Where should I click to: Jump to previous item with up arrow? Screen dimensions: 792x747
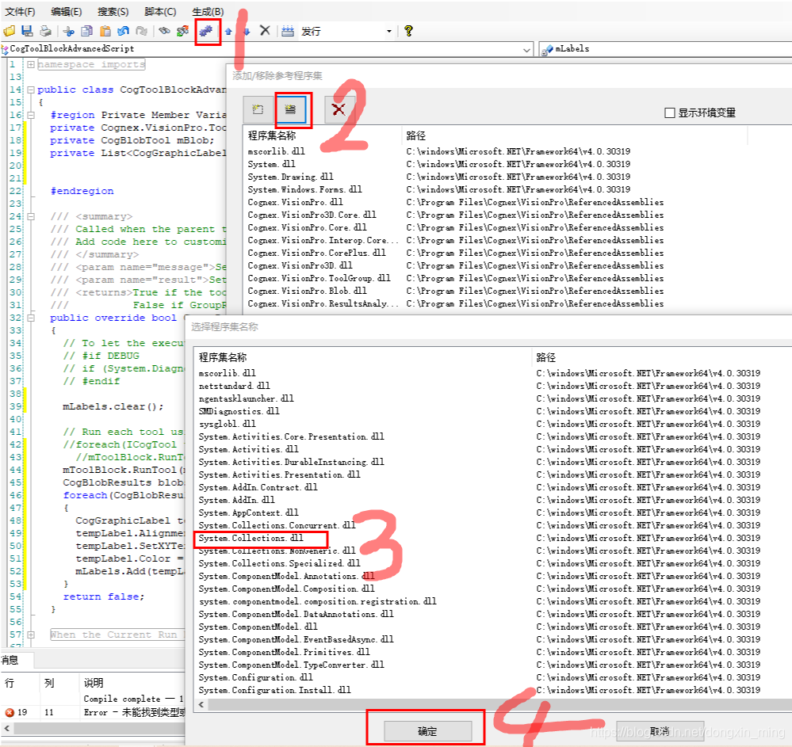tap(228, 32)
